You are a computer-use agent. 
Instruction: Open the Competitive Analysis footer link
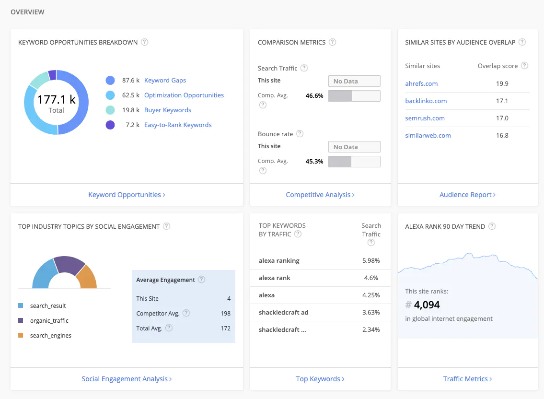pyautogui.click(x=320, y=195)
